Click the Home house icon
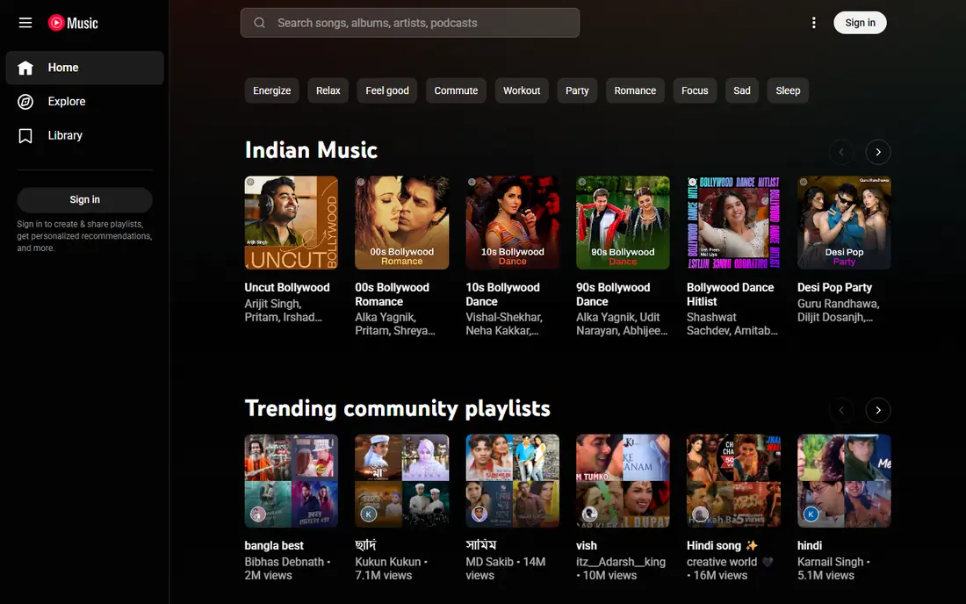Viewport: 966px width, 604px height. coord(25,68)
